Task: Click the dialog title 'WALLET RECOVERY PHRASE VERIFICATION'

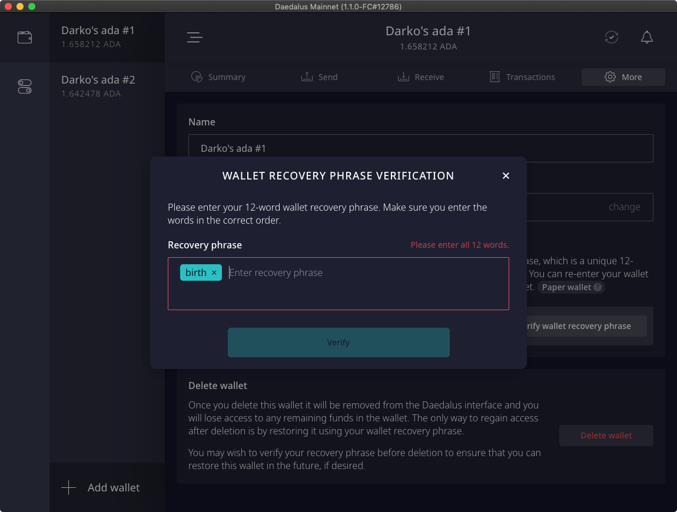Action: [338, 176]
